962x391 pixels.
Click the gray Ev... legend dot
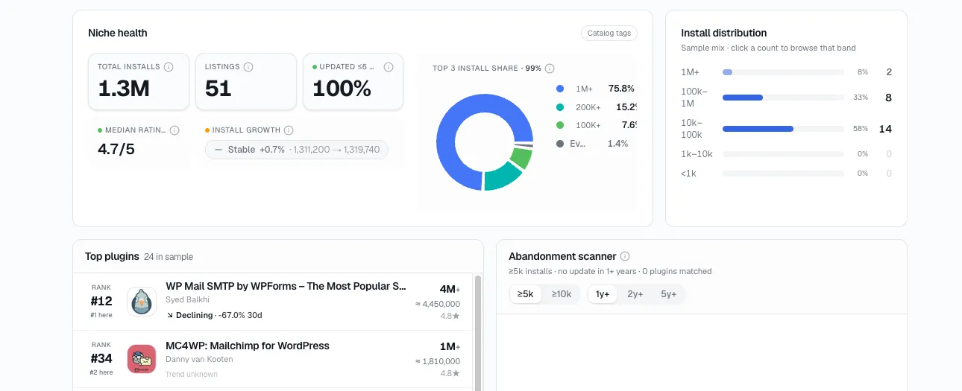pos(560,144)
